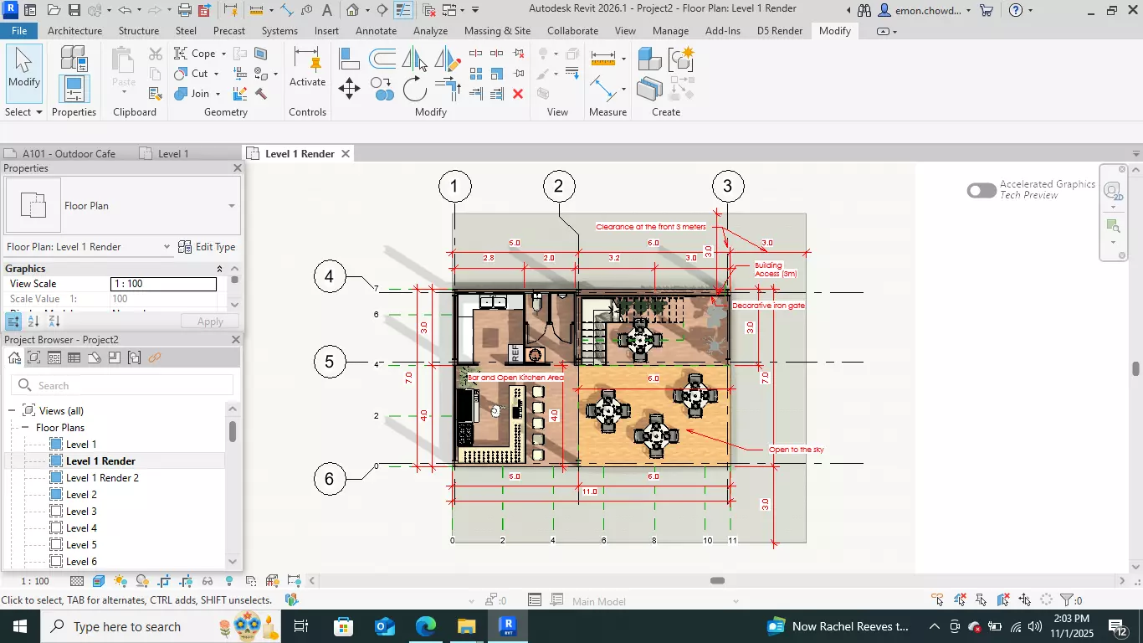The width and height of the screenshot is (1143, 643).
Task: Open the Annotate ribbon tab
Action: (x=377, y=31)
